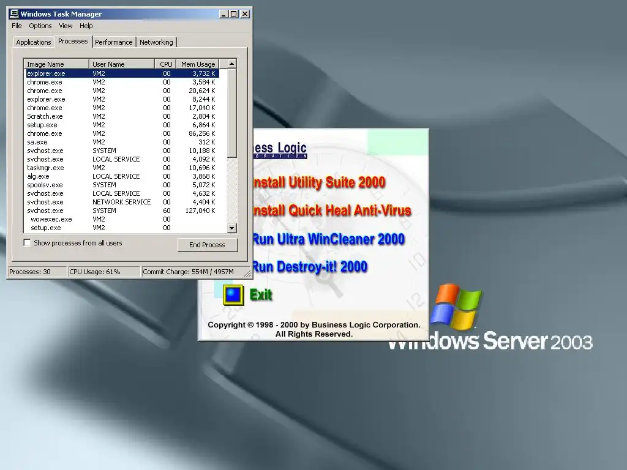Screen dimensions: 627x470
Task: Select the spoolsv.exe process row
Action: point(122,185)
